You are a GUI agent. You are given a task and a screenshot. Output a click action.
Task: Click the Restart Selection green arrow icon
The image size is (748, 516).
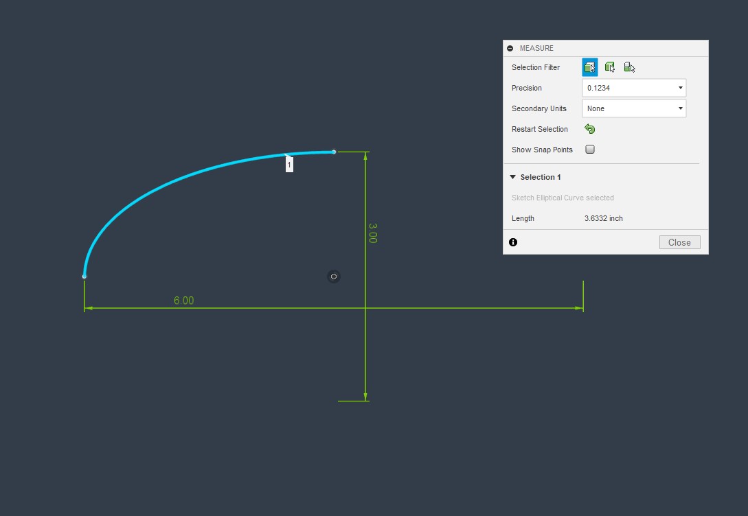click(x=589, y=129)
